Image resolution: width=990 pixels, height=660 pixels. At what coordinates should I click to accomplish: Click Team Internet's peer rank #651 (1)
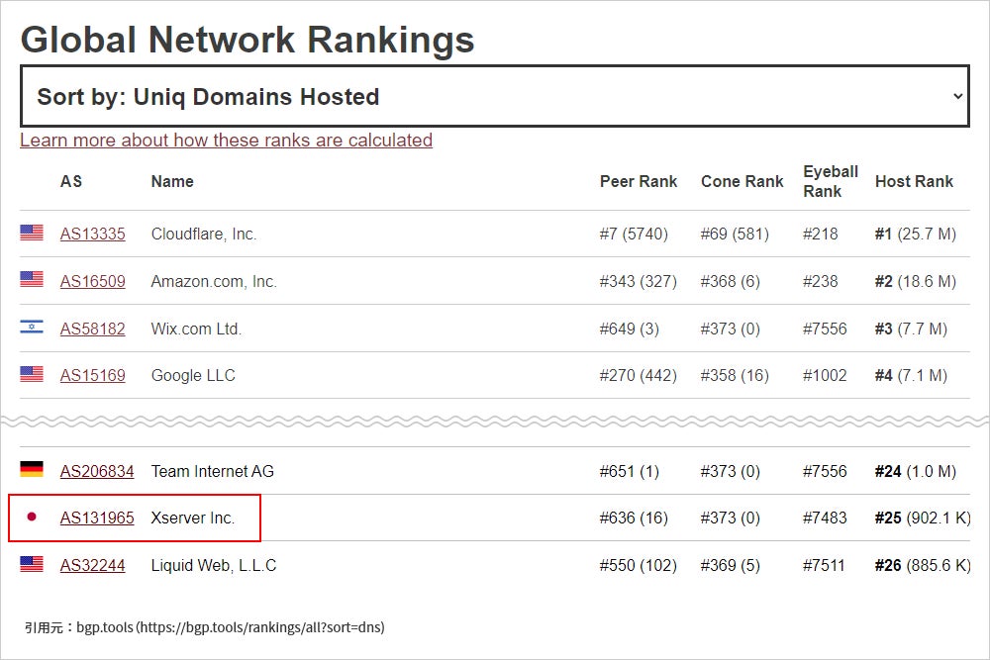coord(630,471)
